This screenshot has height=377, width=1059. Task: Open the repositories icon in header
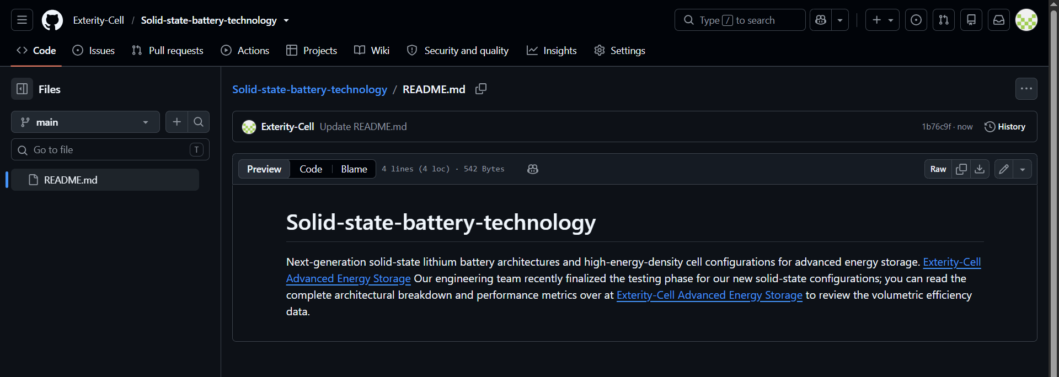[971, 20]
